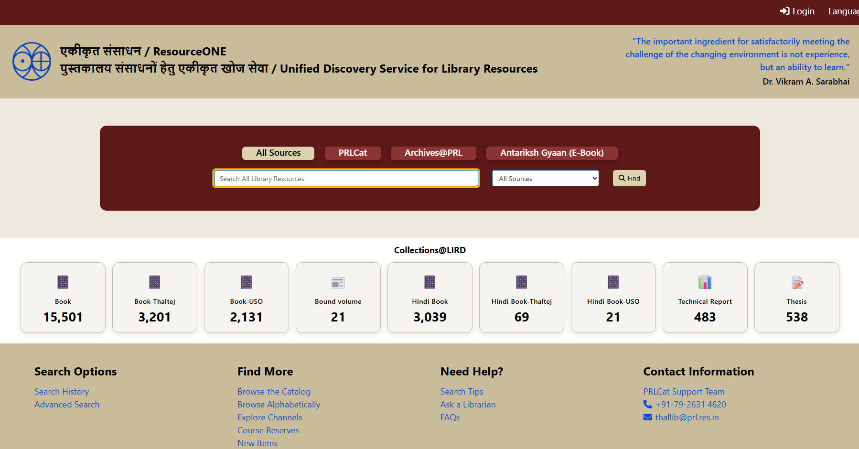Select the All Sources tab
Screen dimensions: 859x449
(278, 153)
